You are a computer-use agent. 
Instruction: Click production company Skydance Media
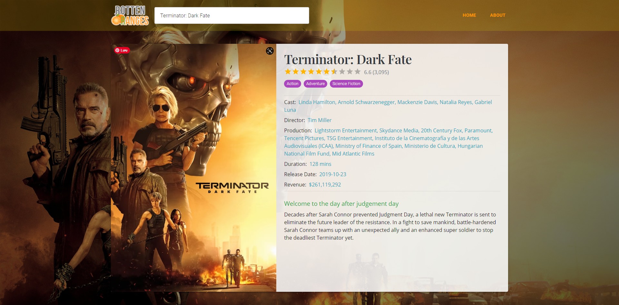coord(399,130)
